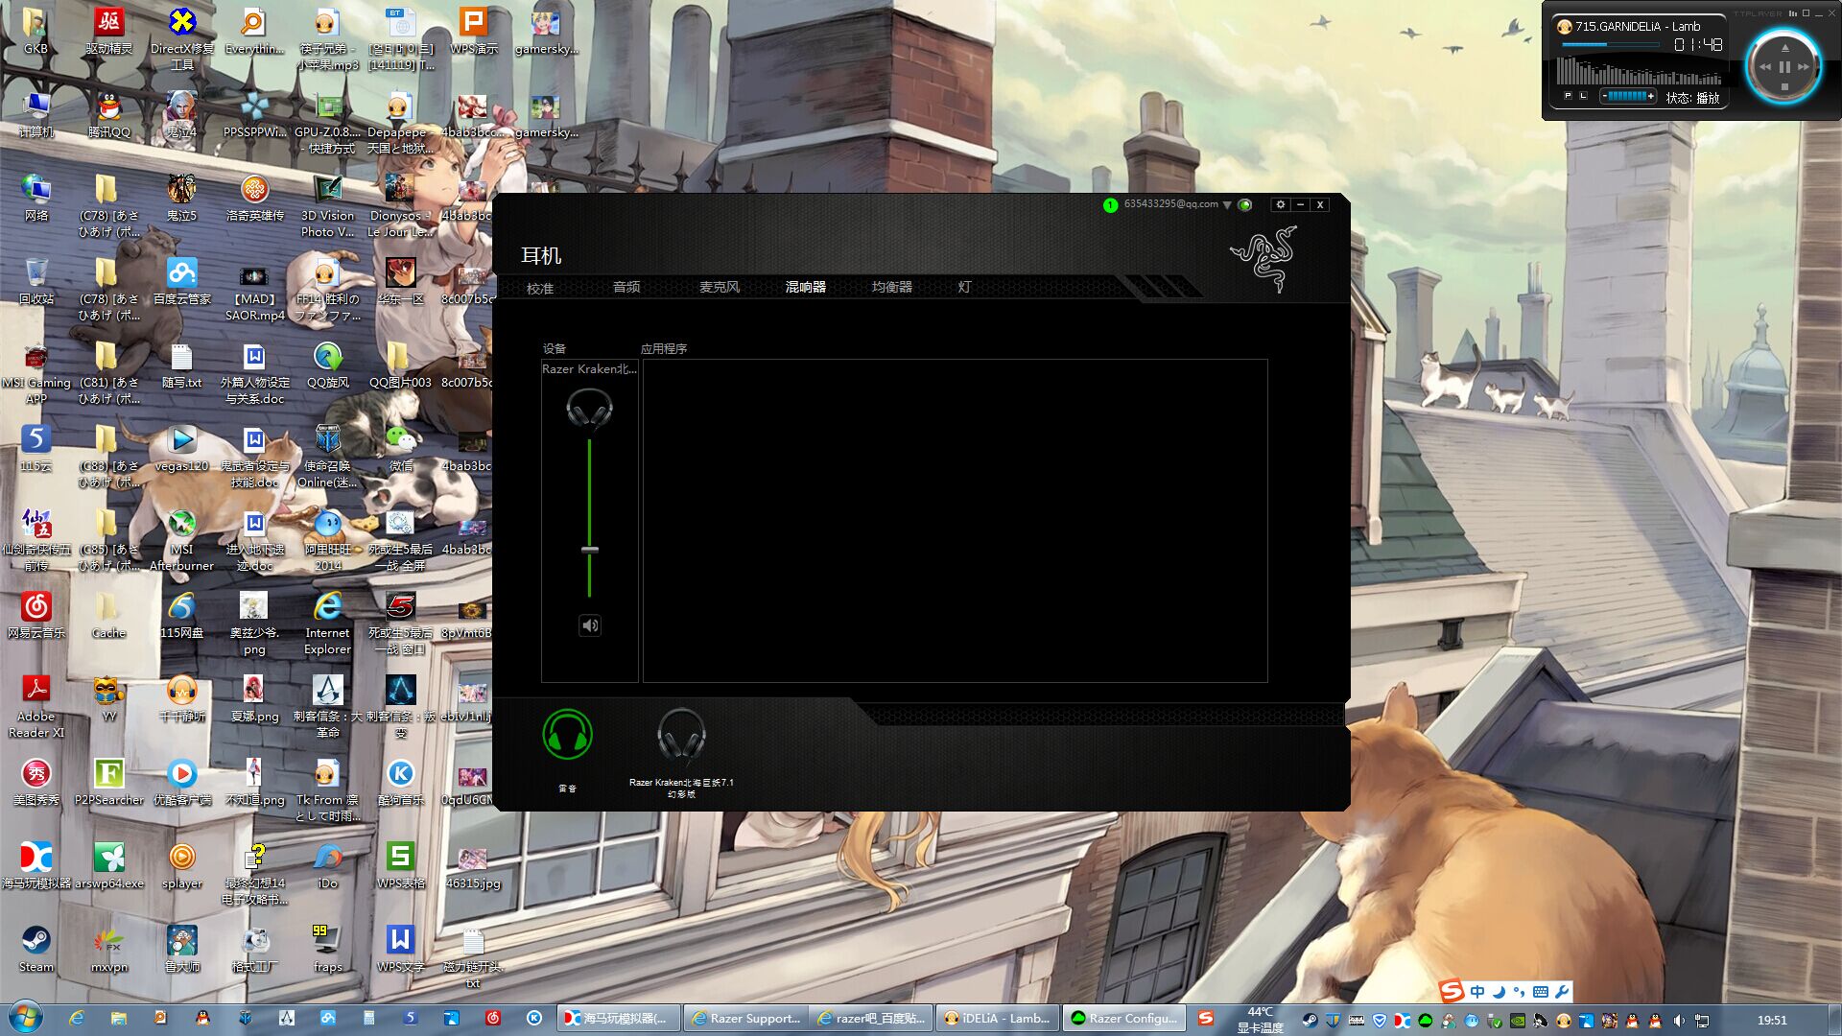This screenshot has height=1036, width=1842.
Task: Click Sogou input 中 language mode toggle
Action: 1477,992
